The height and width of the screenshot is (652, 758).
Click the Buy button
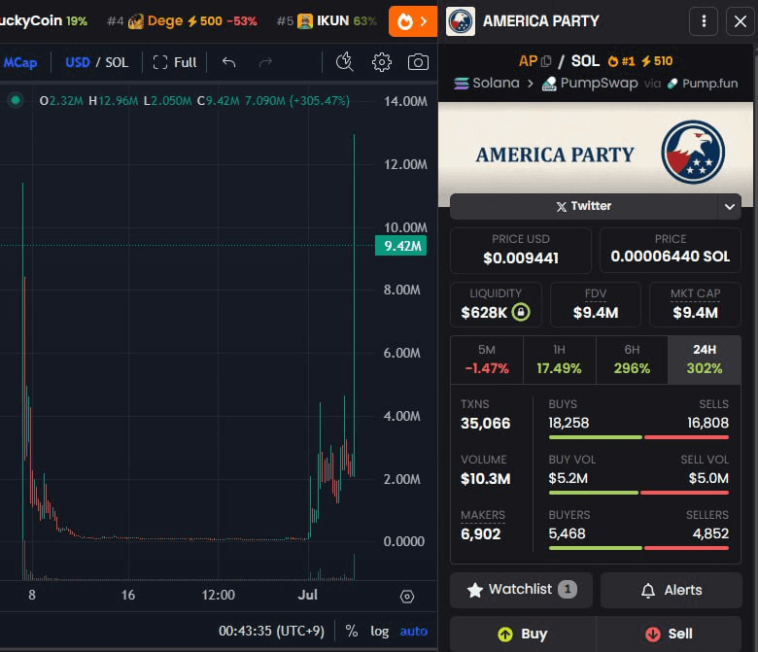coord(523,634)
